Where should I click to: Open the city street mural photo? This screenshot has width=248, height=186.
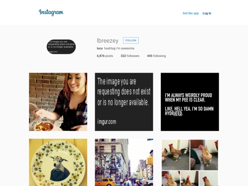tap(124, 162)
